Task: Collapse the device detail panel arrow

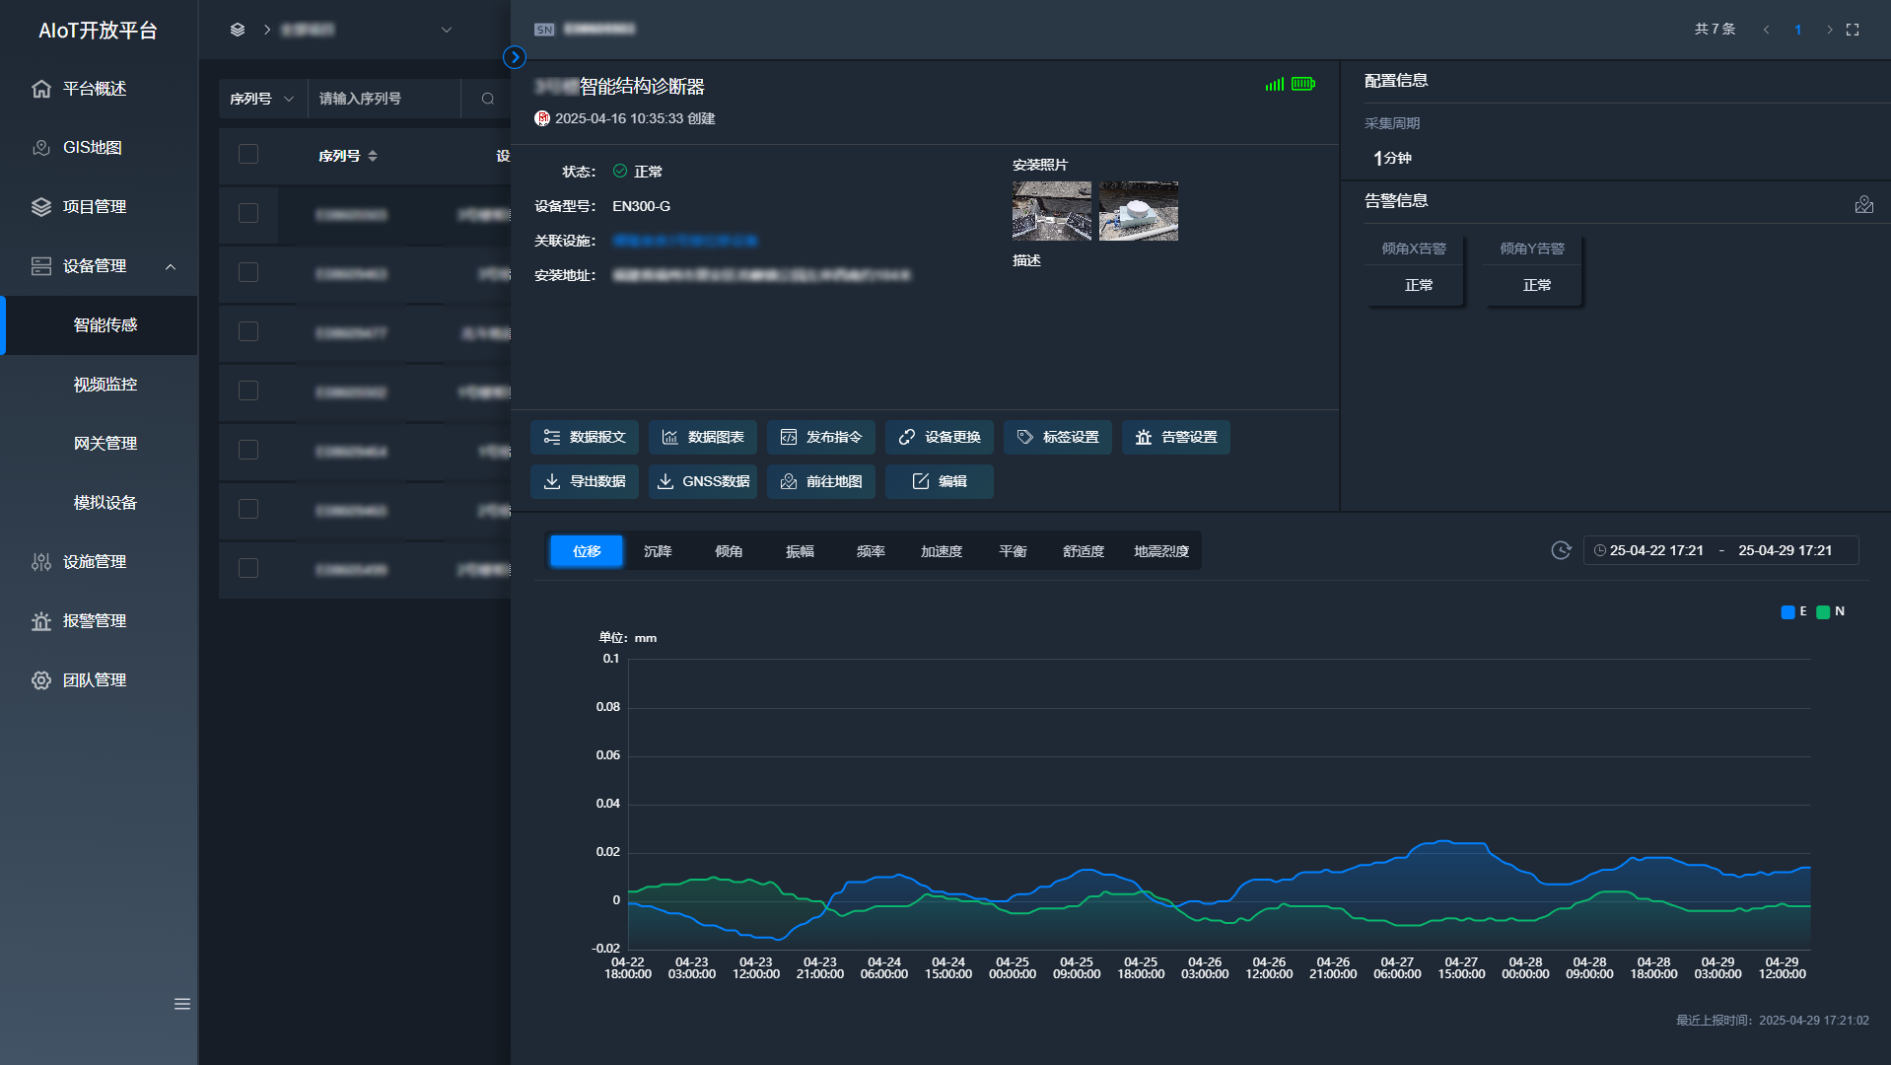Action: pyautogui.click(x=515, y=57)
